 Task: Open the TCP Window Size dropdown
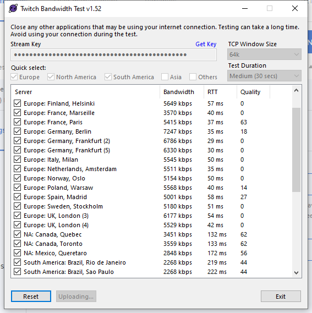coord(264,54)
